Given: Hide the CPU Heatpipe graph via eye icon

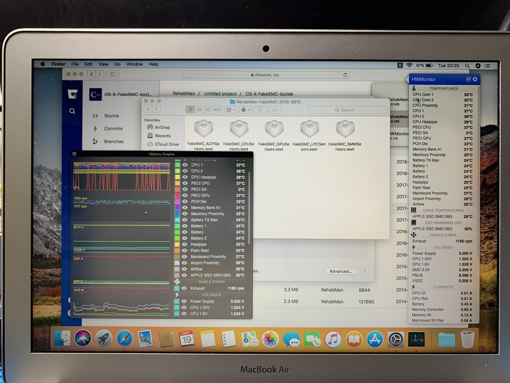Looking at the screenshot, I should 185,177.
